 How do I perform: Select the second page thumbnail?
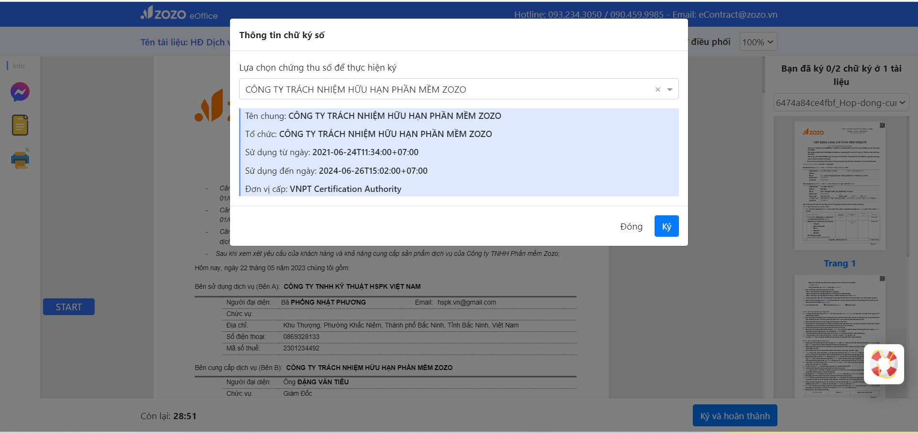[840, 337]
